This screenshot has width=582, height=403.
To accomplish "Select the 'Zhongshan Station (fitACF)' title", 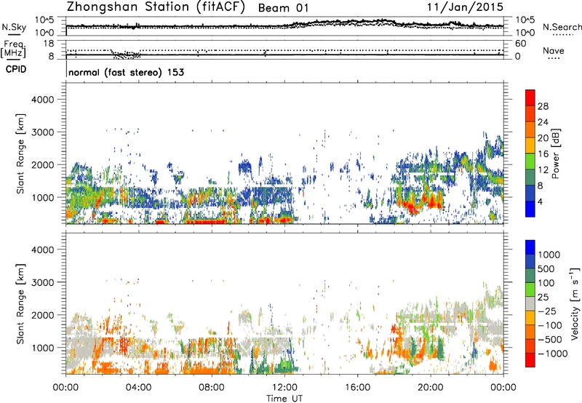I will [x=156, y=7].
